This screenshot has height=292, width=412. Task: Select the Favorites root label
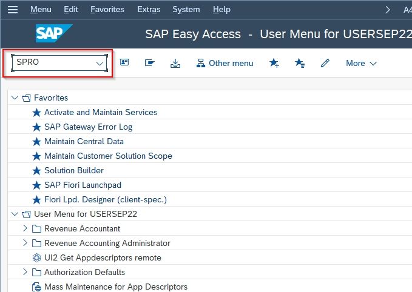tap(51, 98)
